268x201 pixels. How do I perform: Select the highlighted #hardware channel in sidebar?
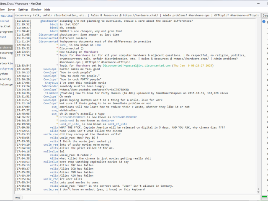6,48
